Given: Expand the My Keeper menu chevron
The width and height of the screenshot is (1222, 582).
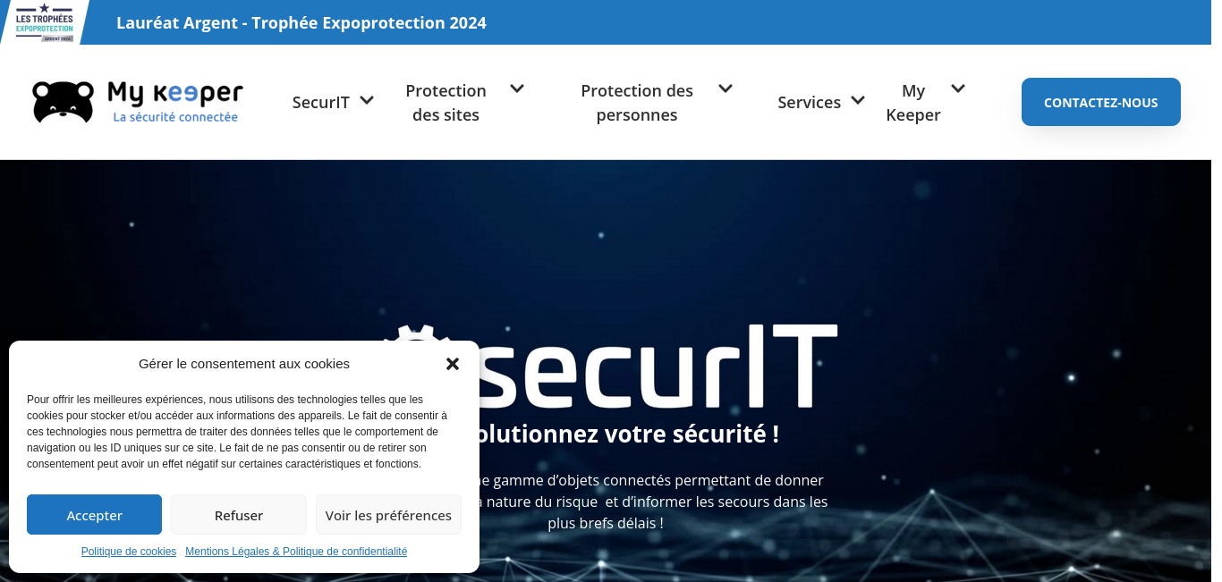Looking at the screenshot, I should pyautogui.click(x=958, y=89).
